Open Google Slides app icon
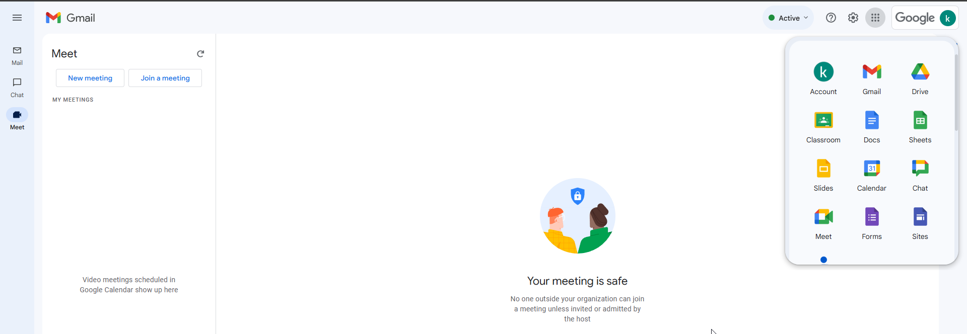967x334 pixels. [823, 175]
